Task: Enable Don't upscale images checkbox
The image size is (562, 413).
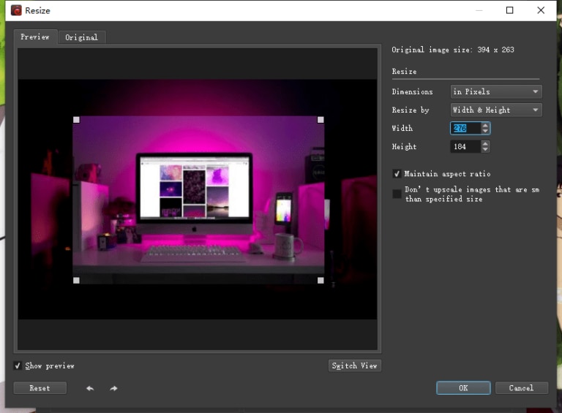Action: tap(397, 194)
